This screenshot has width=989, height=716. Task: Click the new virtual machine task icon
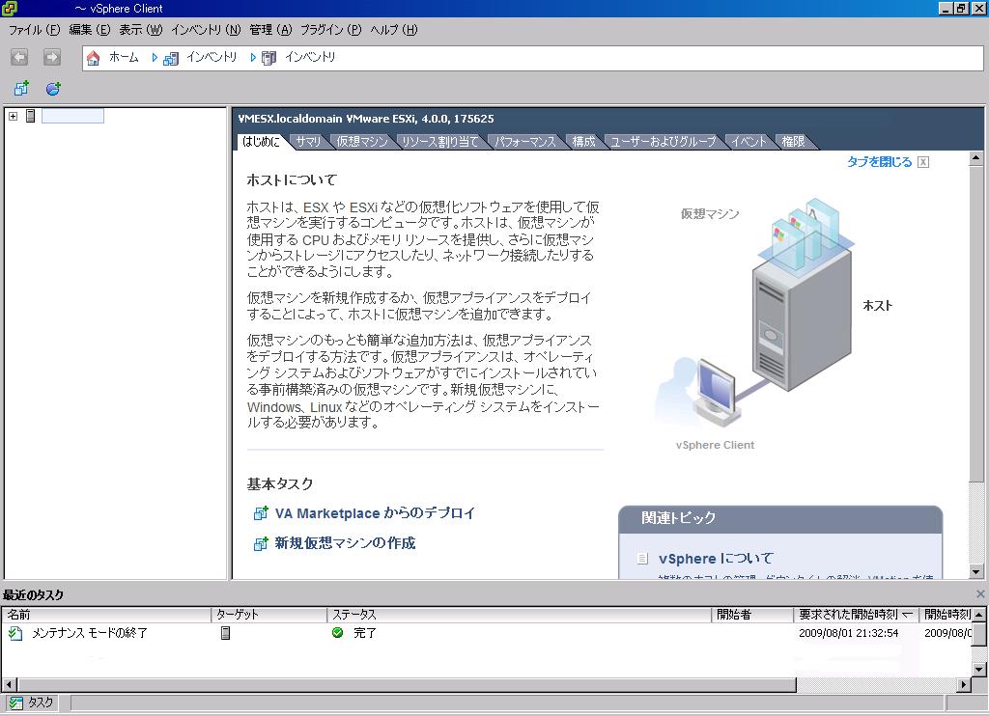tap(260, 543)
